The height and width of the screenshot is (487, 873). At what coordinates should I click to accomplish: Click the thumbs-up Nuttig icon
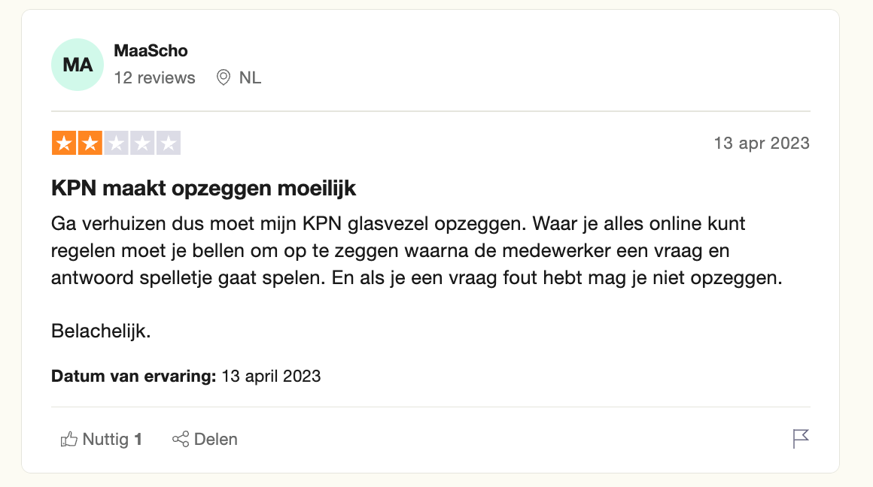point(69,440)
